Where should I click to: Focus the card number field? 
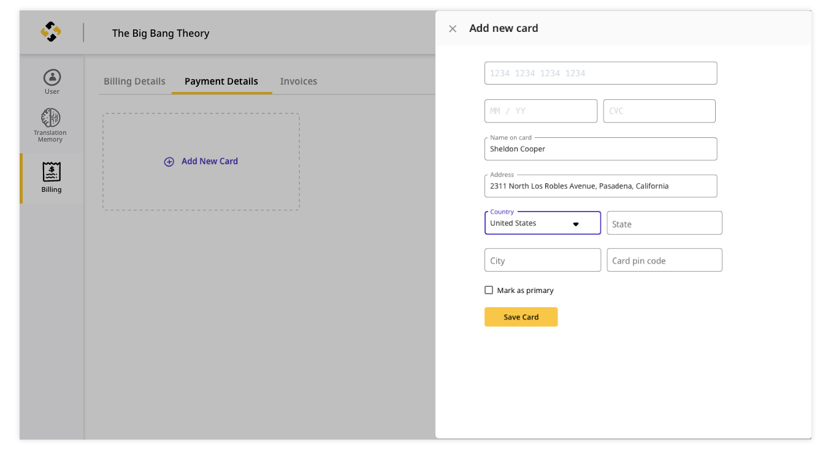pos(600,73)
